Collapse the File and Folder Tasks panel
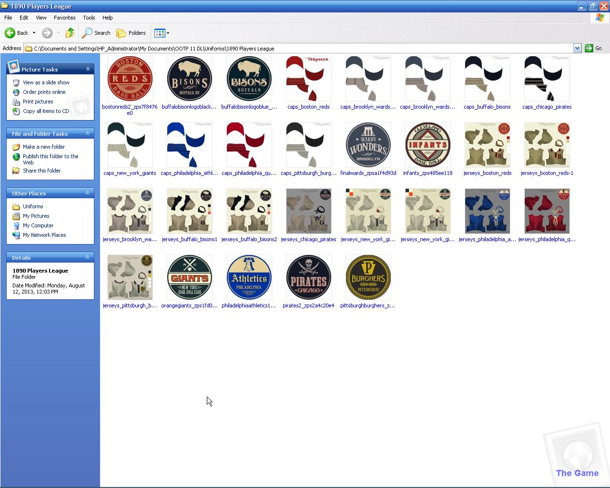Screen dimensions: 610x488 88,133
